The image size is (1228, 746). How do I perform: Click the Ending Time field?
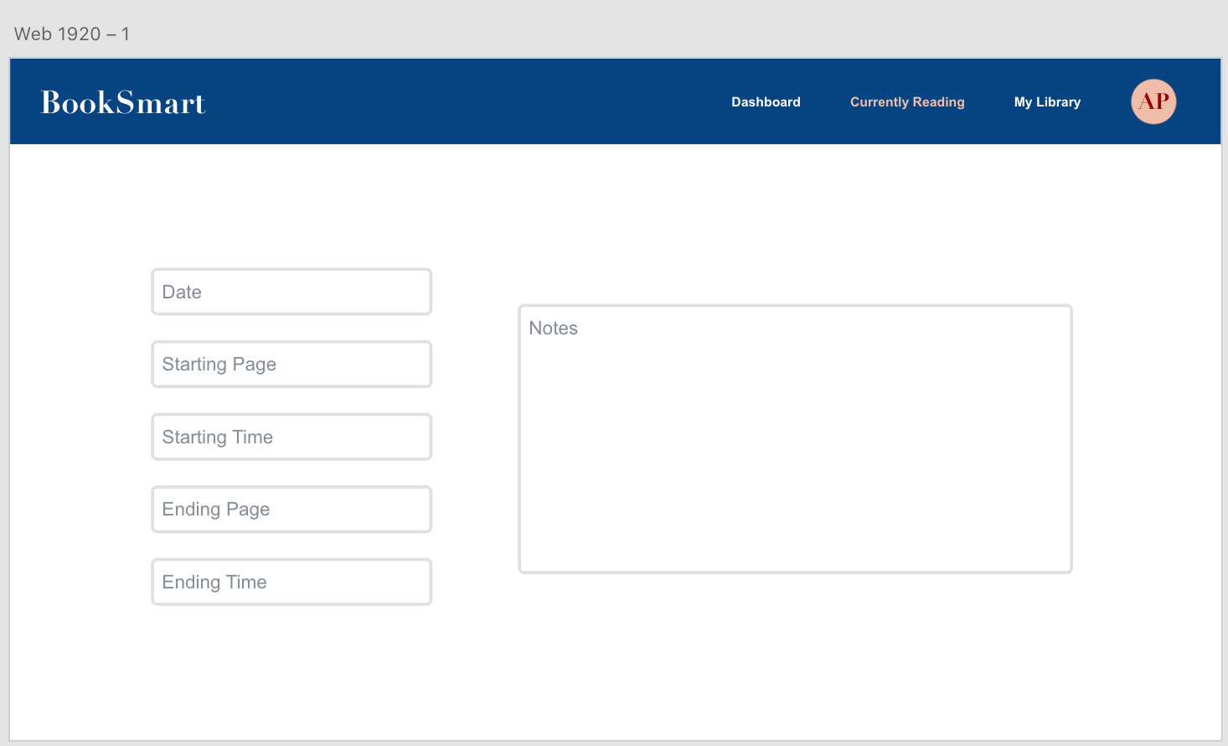[292, 582]
